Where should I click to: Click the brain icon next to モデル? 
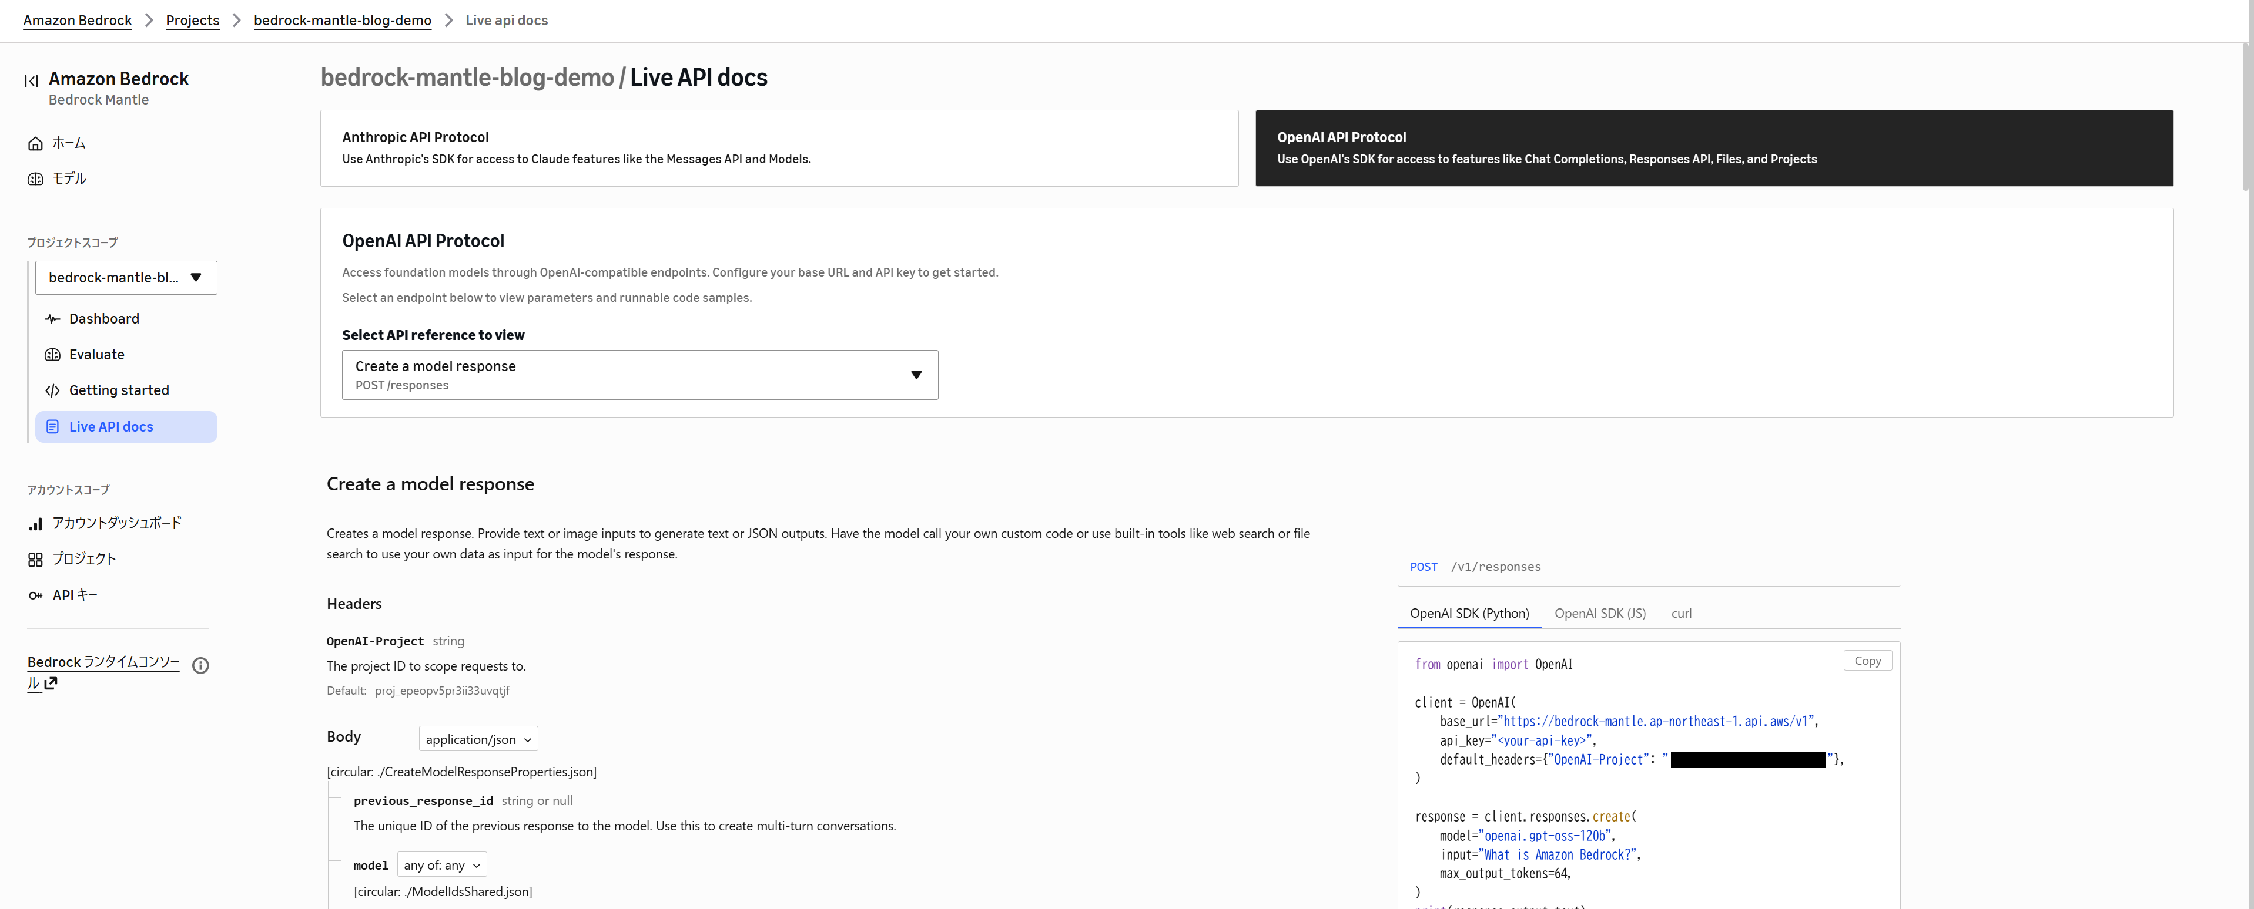35,179
